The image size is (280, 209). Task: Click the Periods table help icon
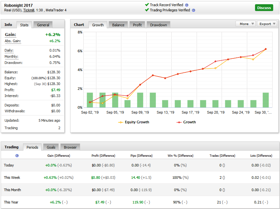point(17,155)
